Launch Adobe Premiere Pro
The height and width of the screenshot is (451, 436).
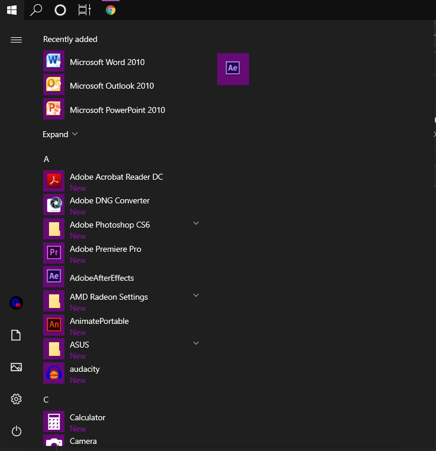coord(105,249)
